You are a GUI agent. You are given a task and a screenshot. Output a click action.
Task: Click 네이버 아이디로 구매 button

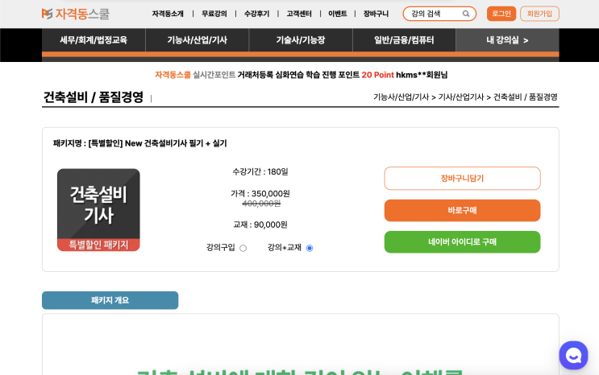[462, 242]
